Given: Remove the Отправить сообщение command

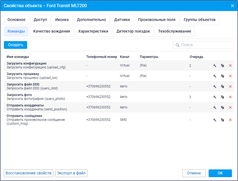Looking at the screenshot, I should click(x=230, y=120).
